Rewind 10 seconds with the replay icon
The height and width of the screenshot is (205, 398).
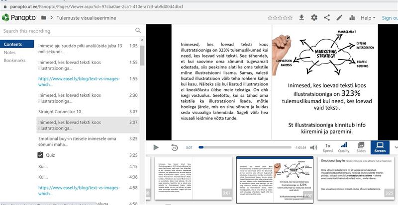coord(174,147)
